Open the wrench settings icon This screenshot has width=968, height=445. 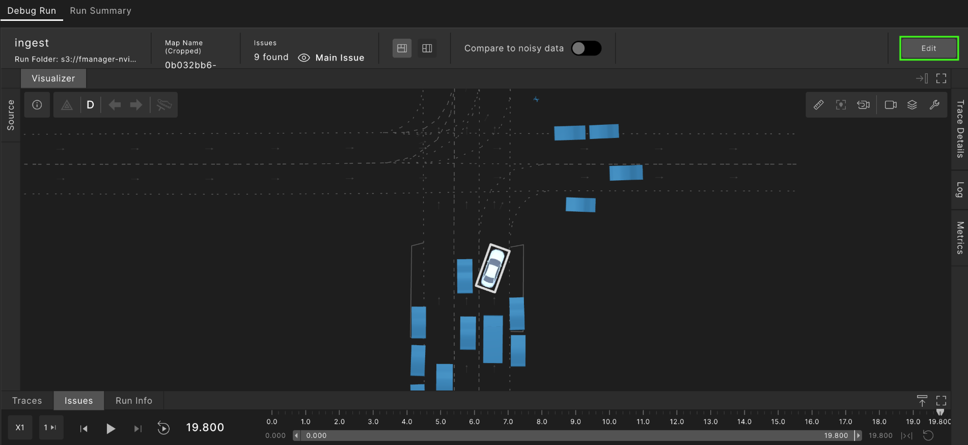tap(934, 105)
